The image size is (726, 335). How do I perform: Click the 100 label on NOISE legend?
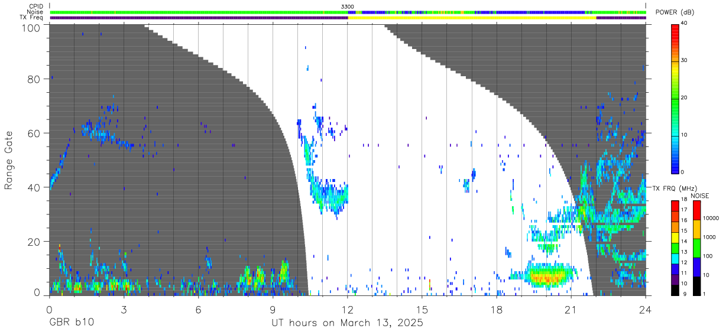[708, 256]
